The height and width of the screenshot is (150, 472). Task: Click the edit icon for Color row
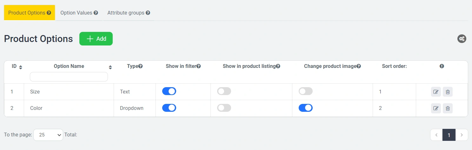pos(436,108)
